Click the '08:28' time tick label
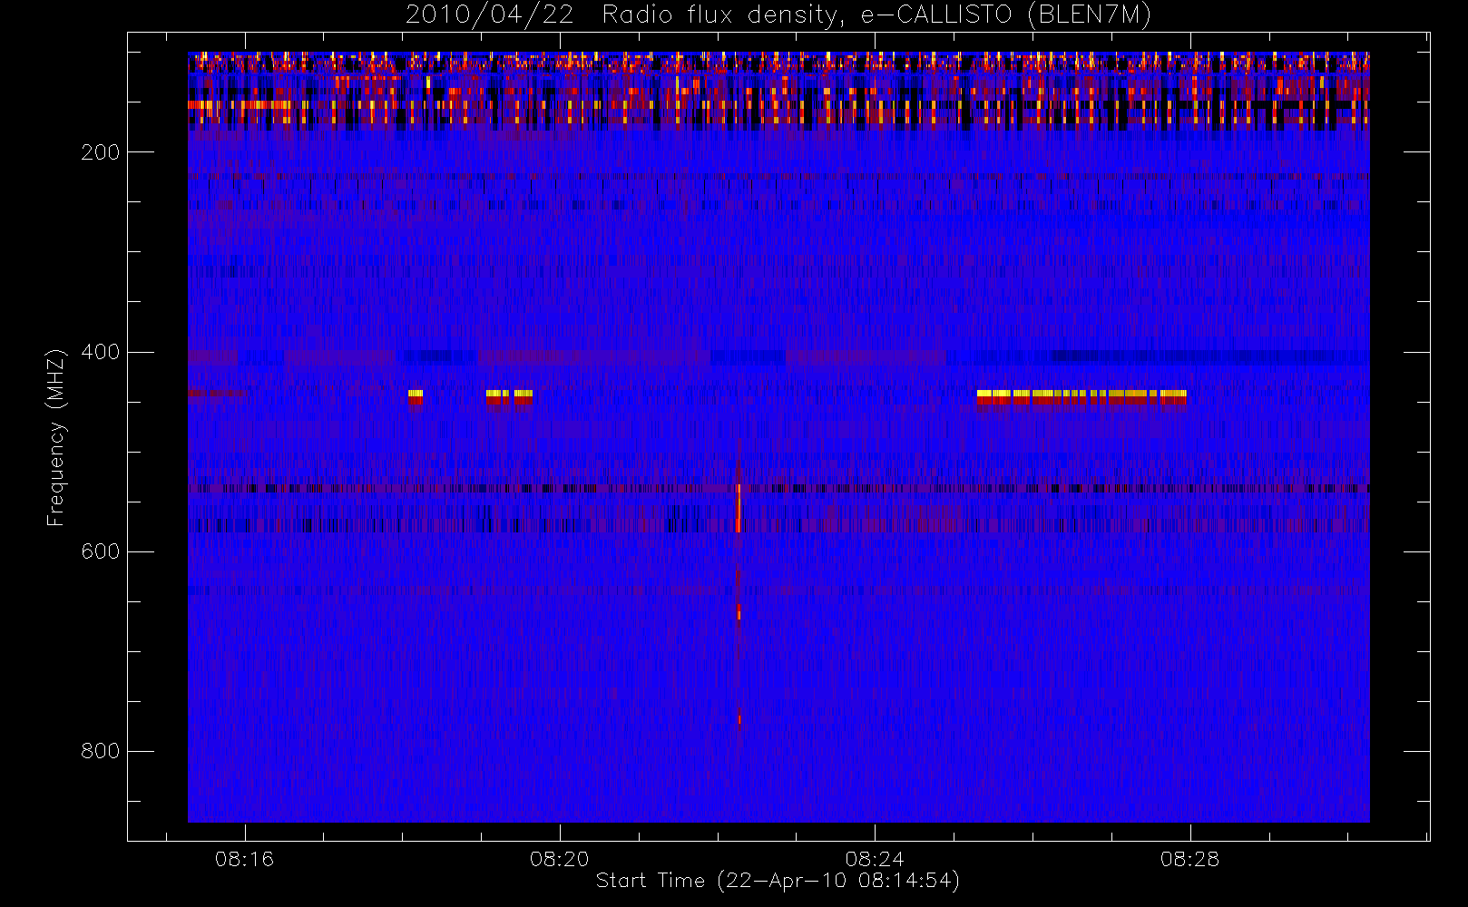 coord(1189,859)
